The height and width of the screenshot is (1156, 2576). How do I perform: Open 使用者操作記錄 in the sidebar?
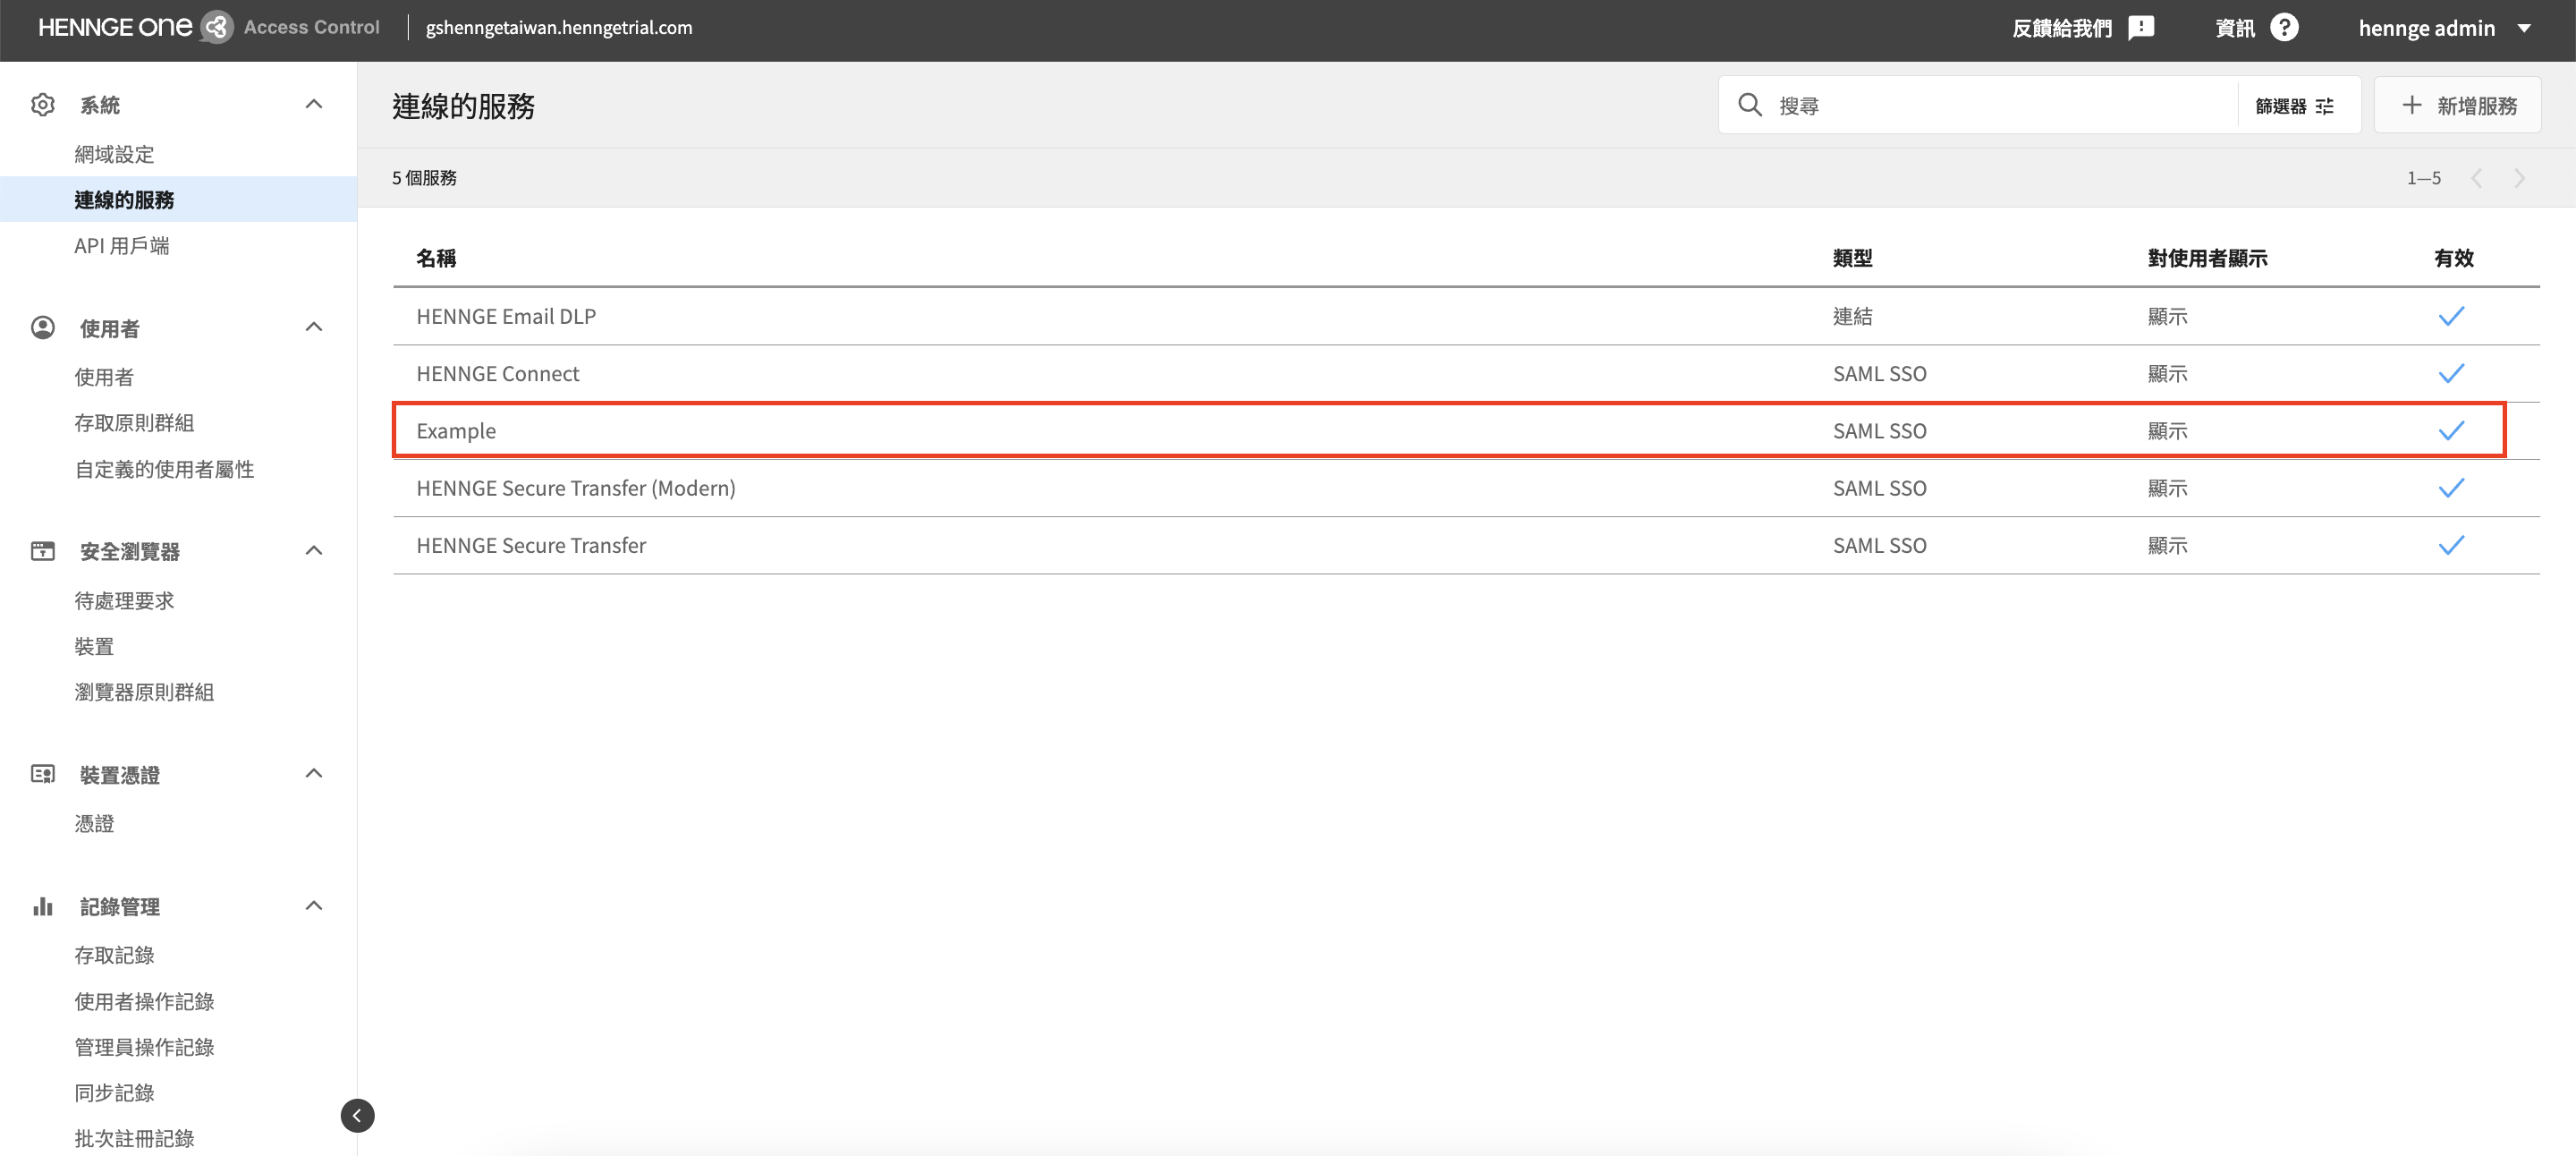(x=144, y=1001)
